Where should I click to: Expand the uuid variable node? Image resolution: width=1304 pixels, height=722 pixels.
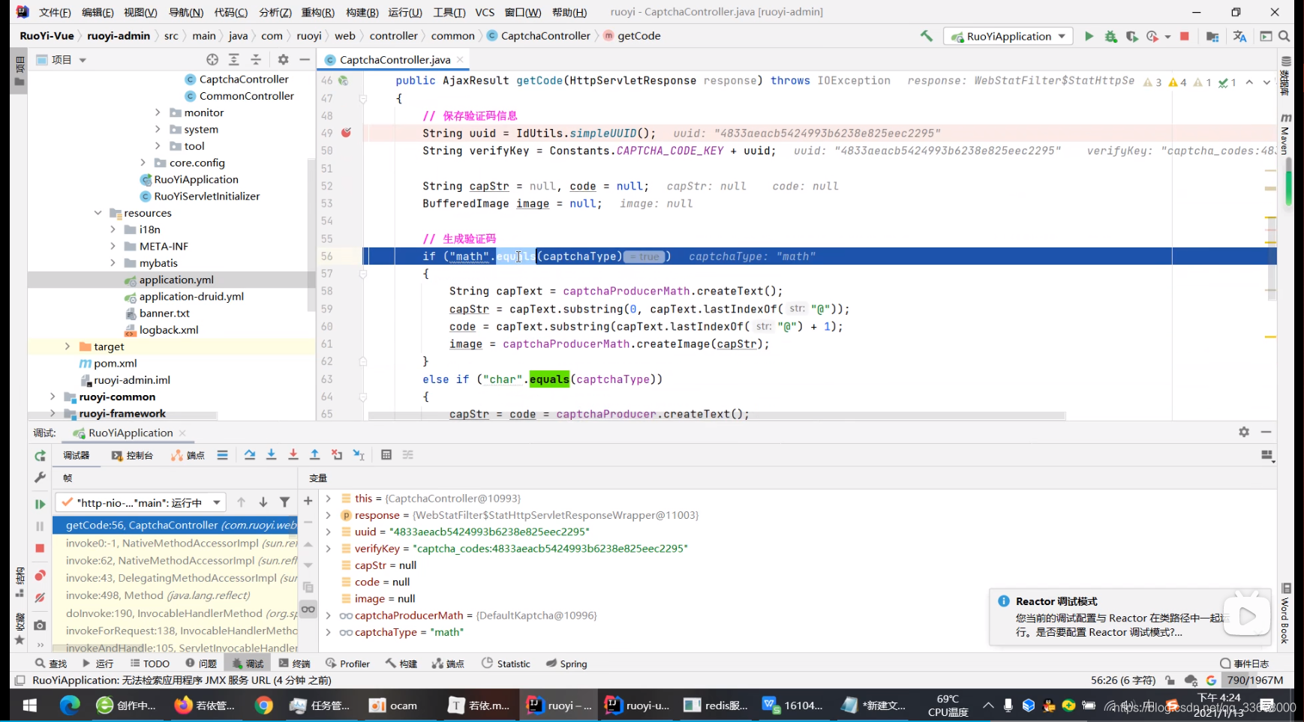coord(328,532)
